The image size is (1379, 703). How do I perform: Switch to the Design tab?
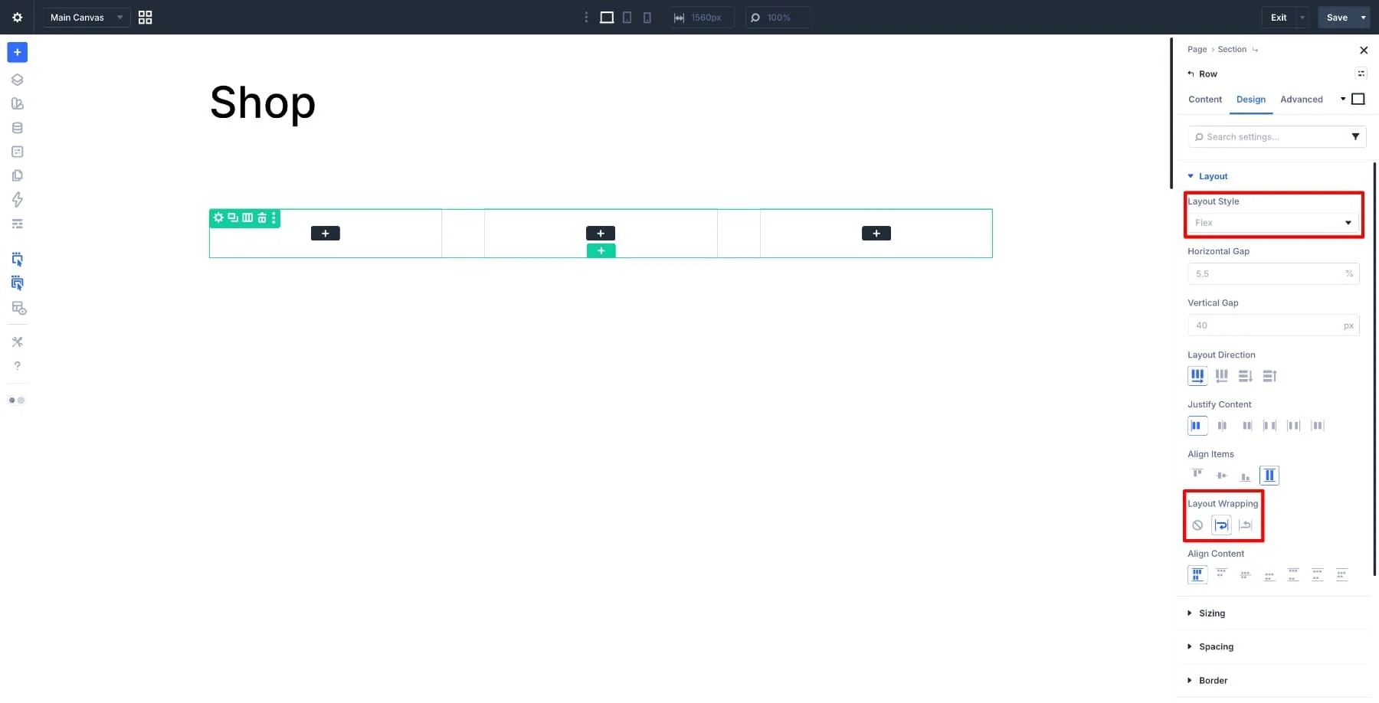(1251, 100)
